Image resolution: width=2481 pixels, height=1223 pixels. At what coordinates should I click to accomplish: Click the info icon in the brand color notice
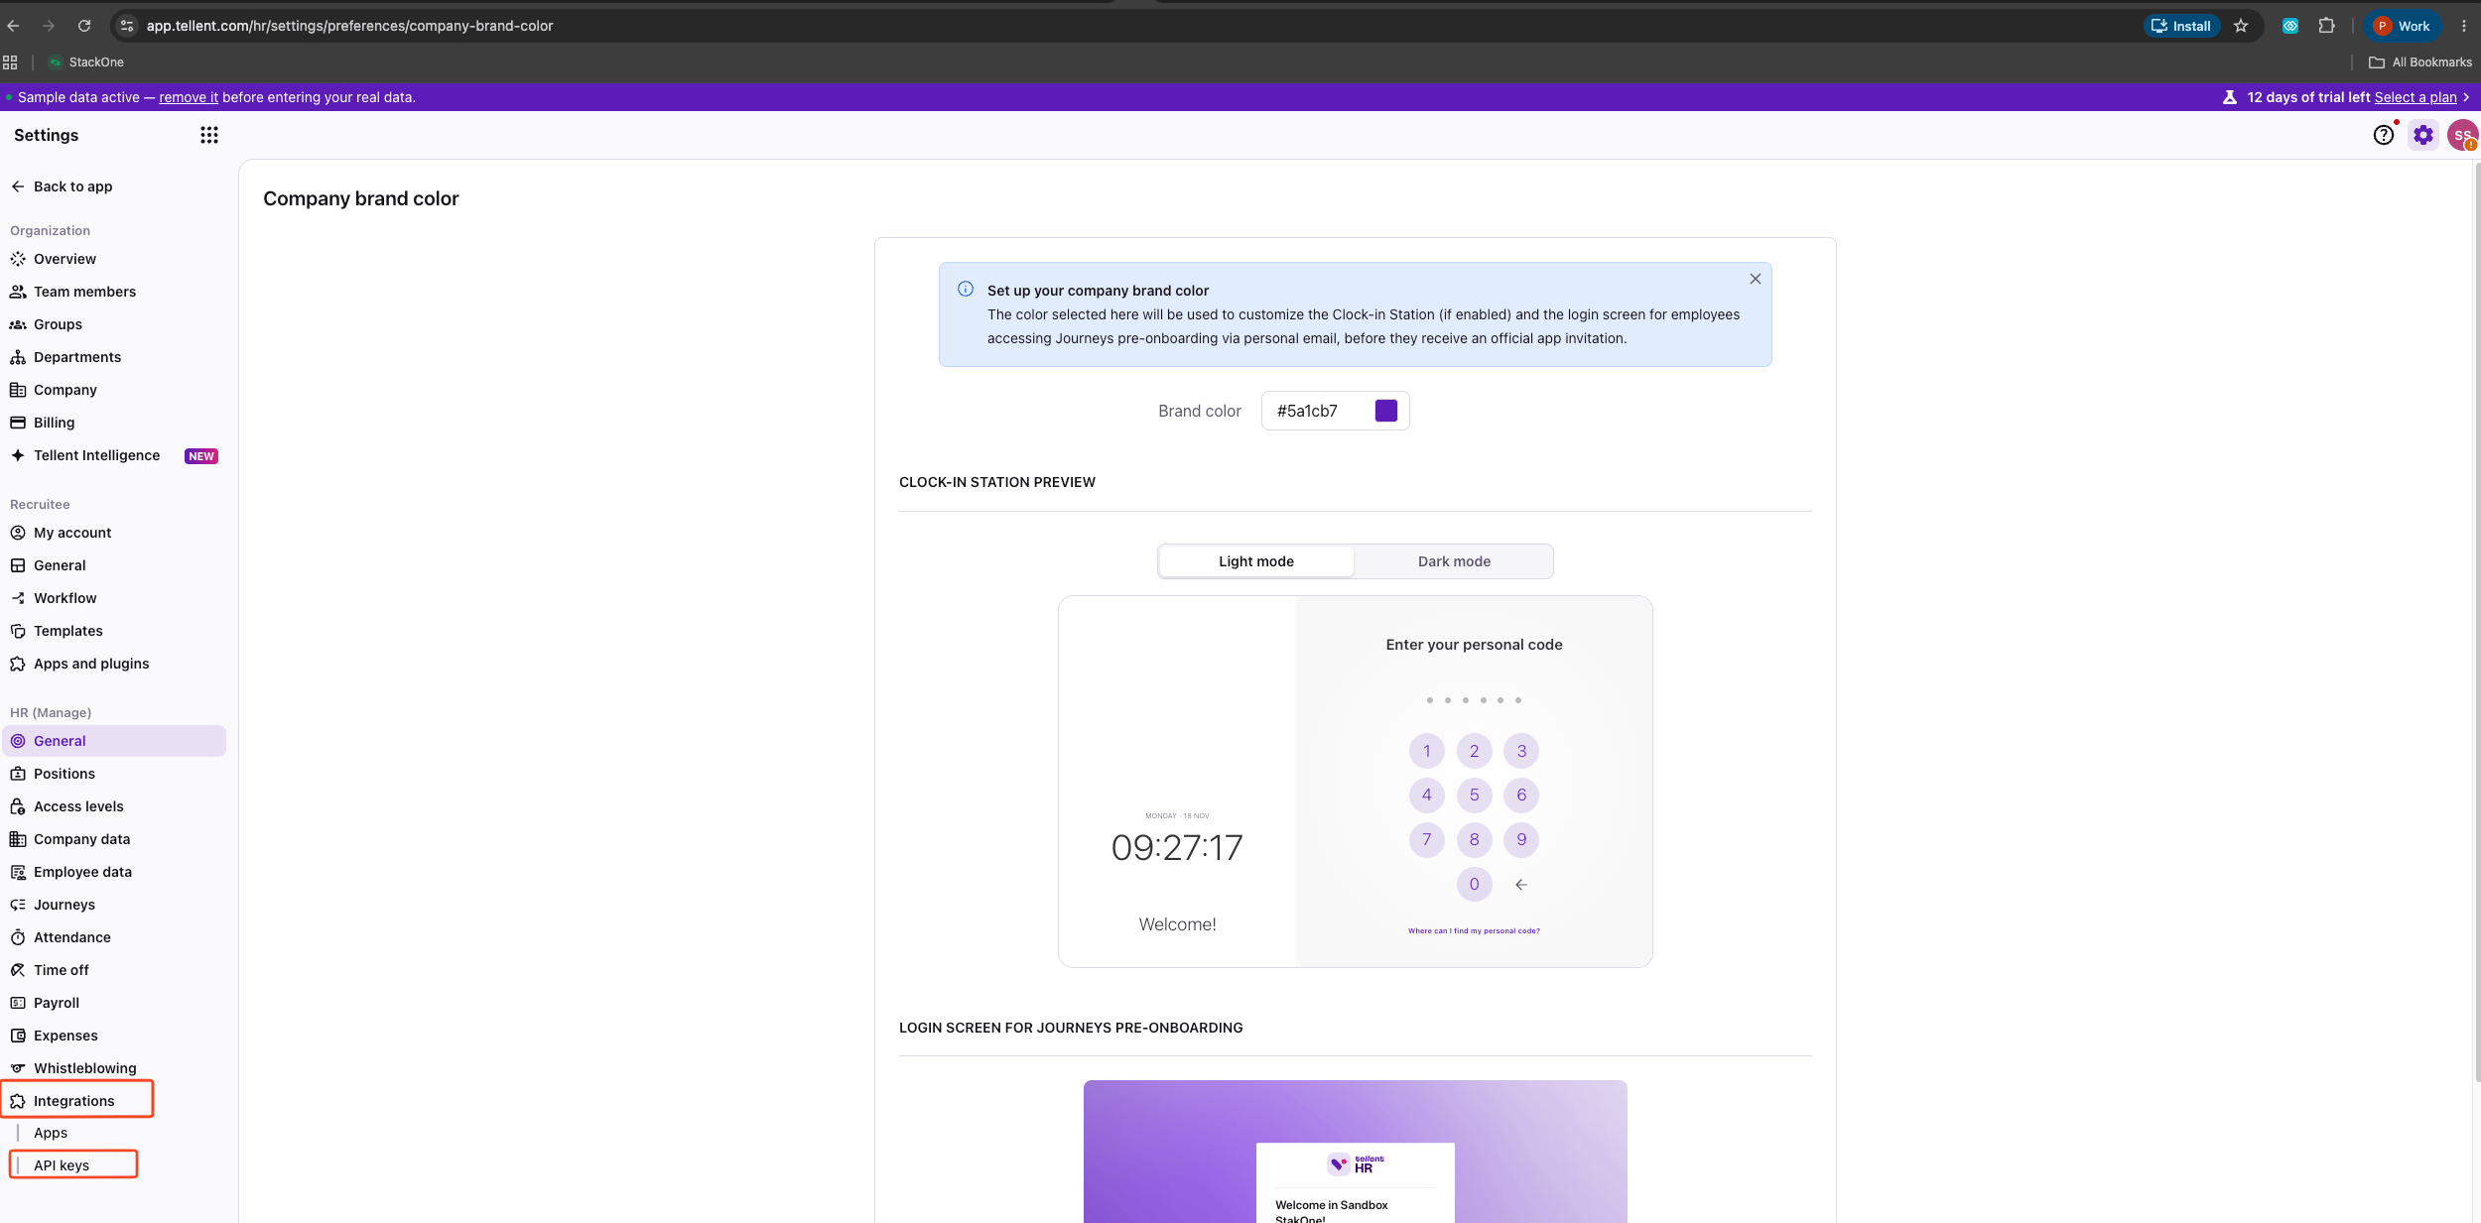[x=966, y=289]
